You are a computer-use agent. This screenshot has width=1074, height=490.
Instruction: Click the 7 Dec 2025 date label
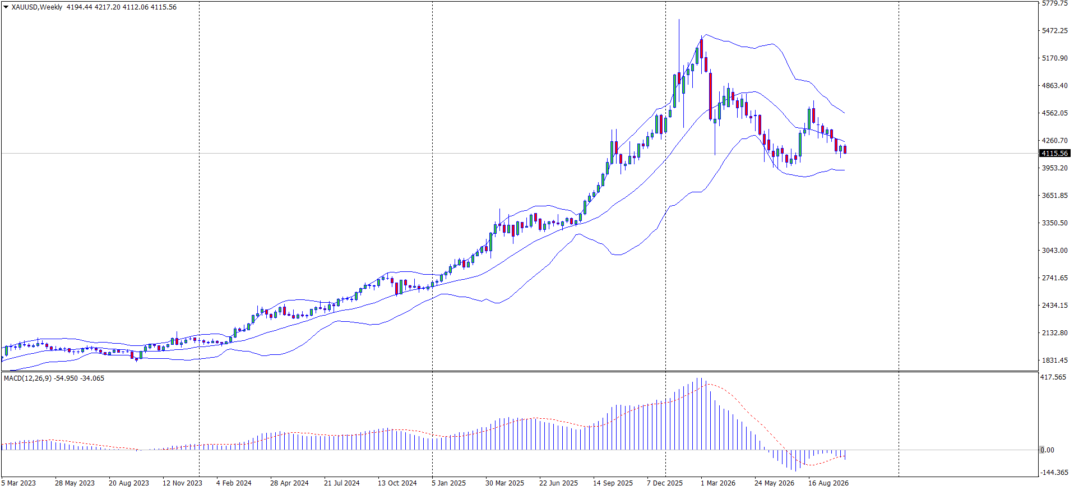665,483
